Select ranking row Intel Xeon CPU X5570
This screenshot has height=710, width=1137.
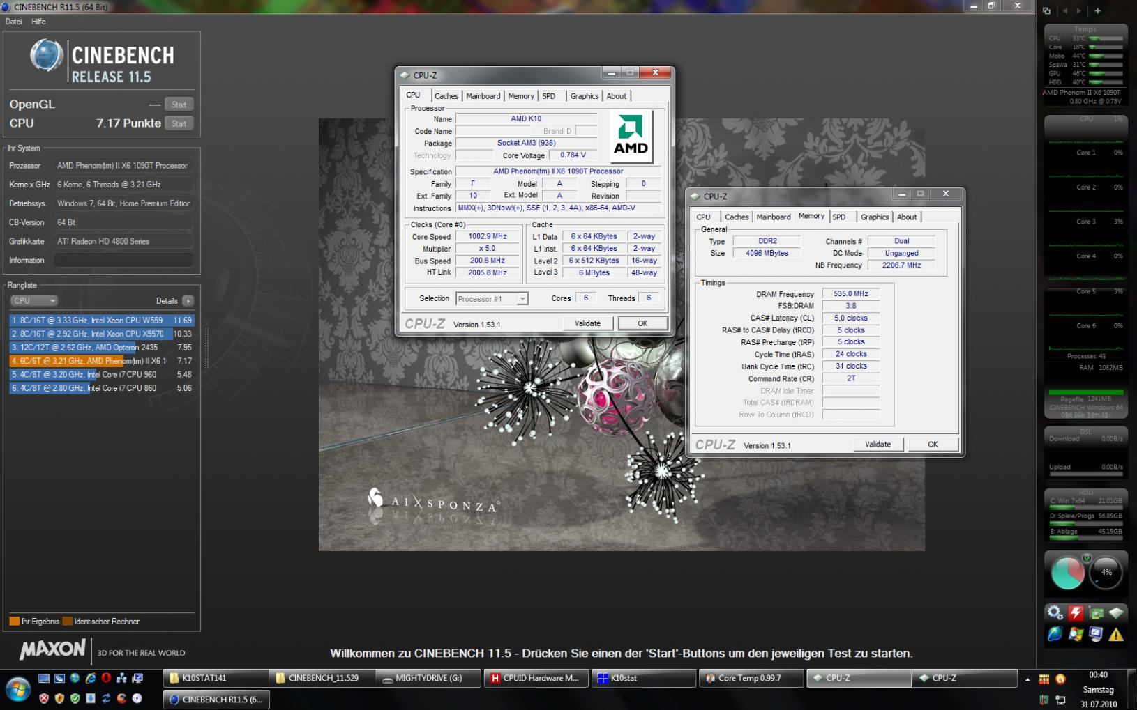point(102,334)
